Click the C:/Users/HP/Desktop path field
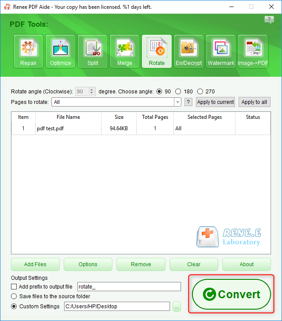The image size is (282, 321). (117, 306)
